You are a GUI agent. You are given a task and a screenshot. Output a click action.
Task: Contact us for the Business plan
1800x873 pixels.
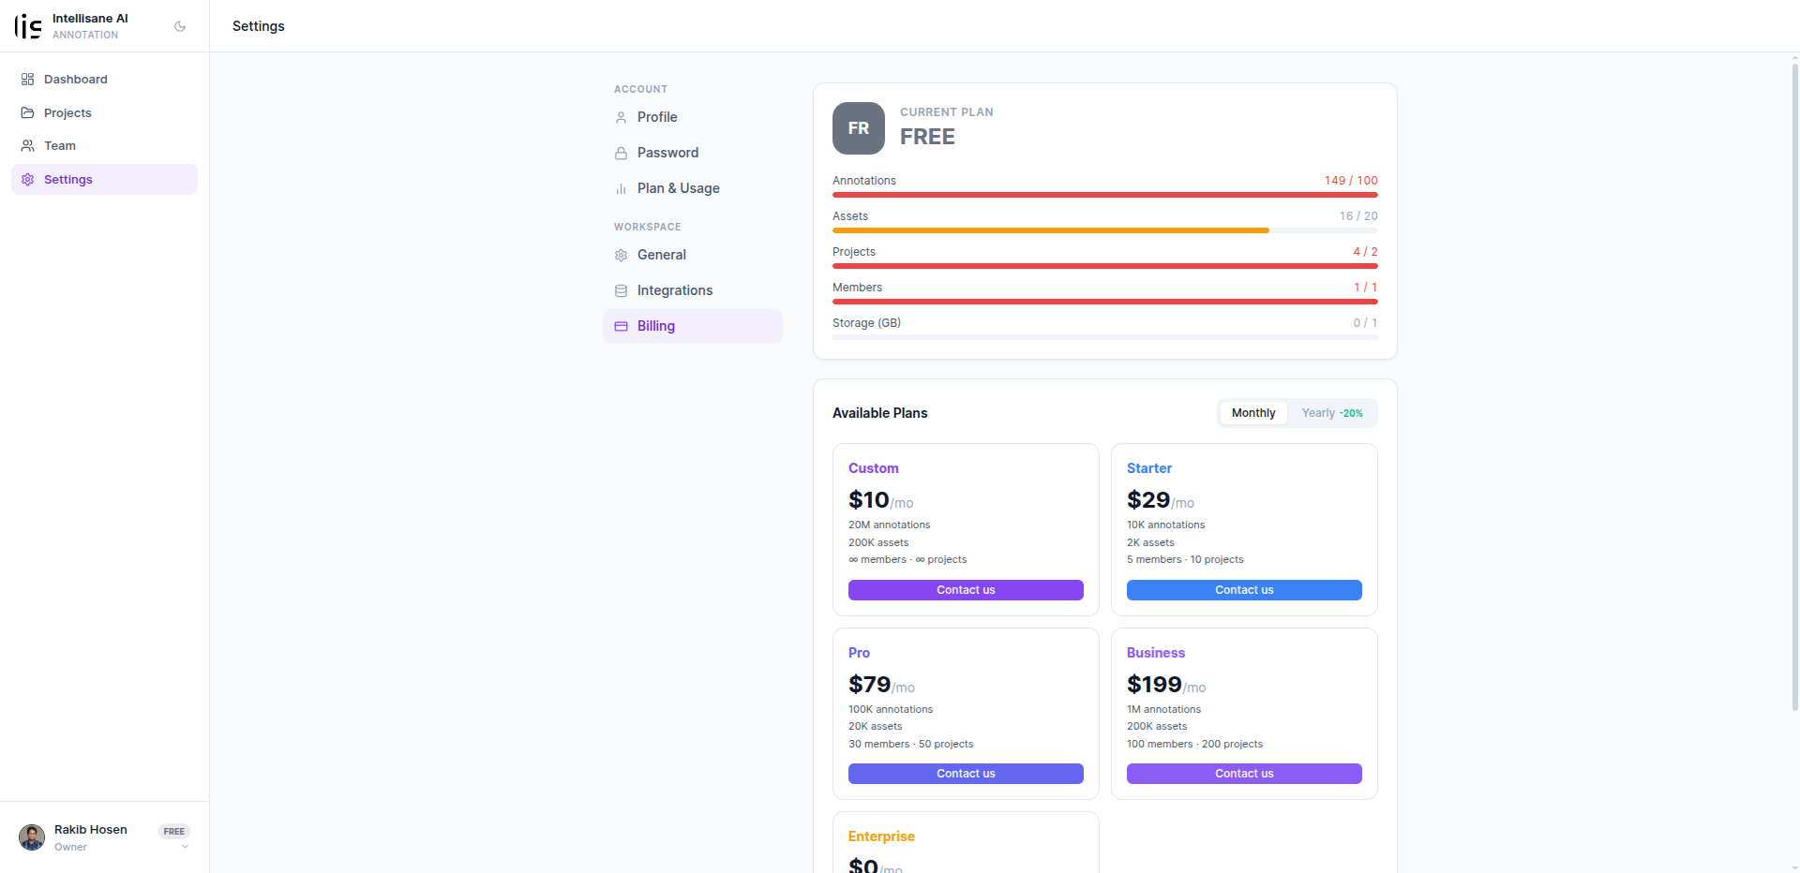point(1244,774)
